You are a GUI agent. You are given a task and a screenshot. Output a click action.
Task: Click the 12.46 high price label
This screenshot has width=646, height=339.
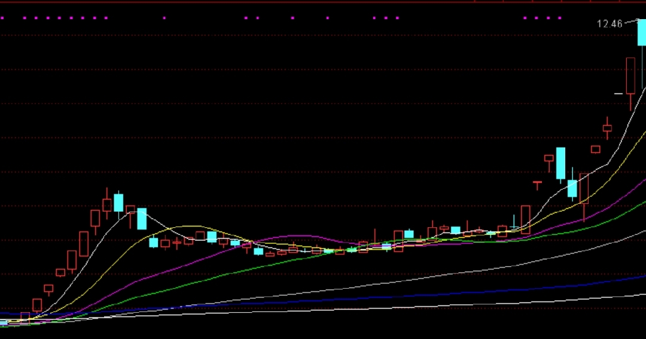click(x=610, y=24)
